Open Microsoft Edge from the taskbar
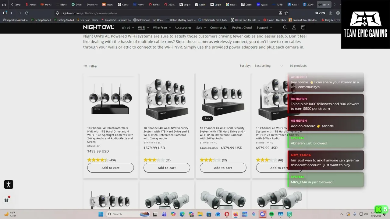 (182, 214)
